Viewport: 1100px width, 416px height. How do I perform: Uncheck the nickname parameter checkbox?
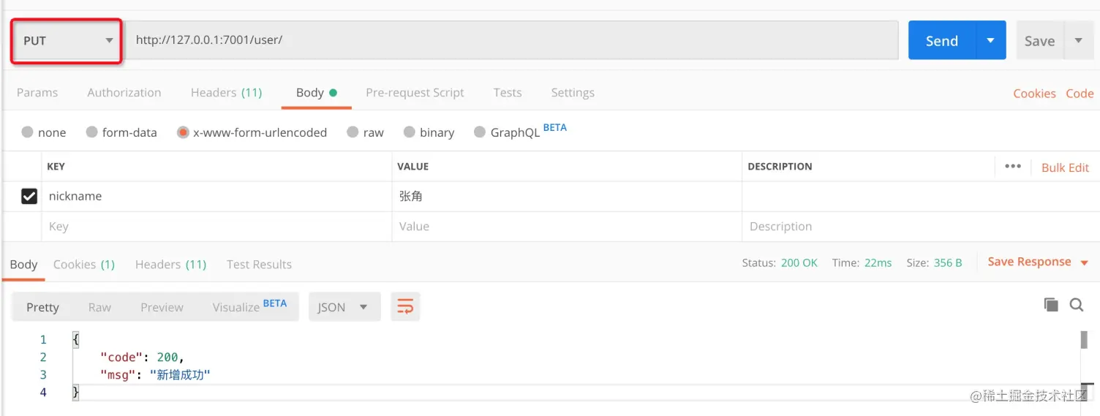tap(29, 196)
